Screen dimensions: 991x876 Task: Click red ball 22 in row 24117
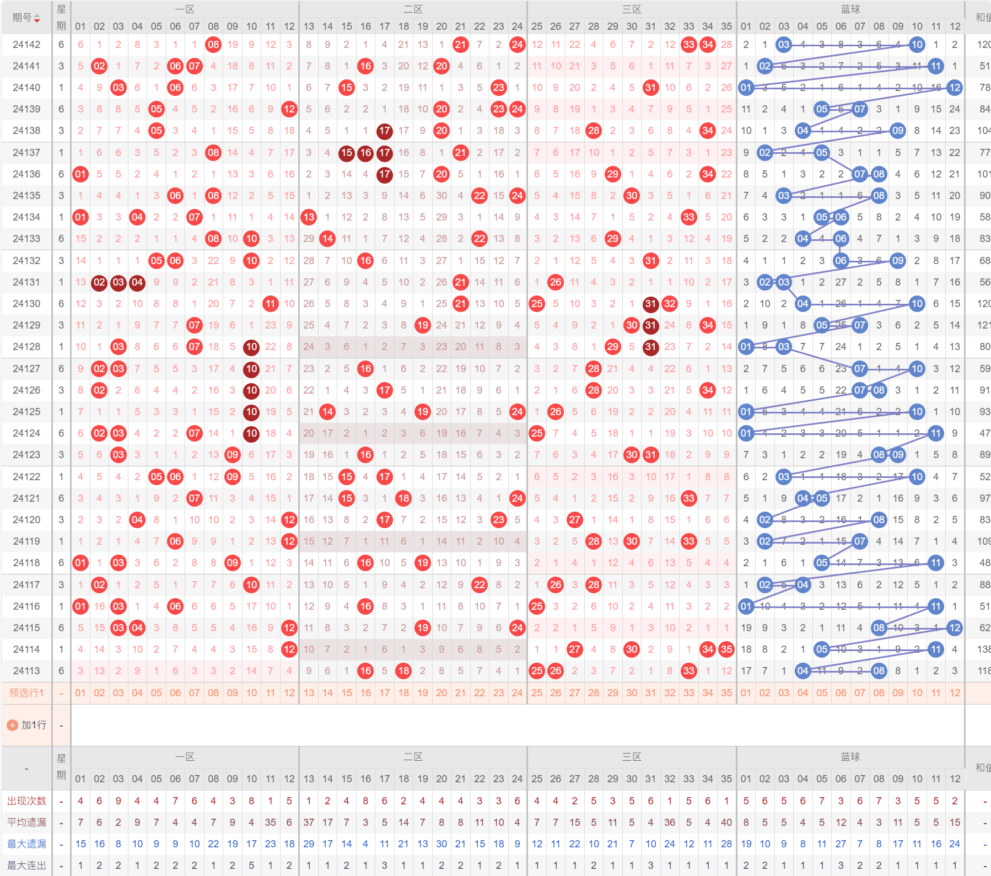point(480,585)
